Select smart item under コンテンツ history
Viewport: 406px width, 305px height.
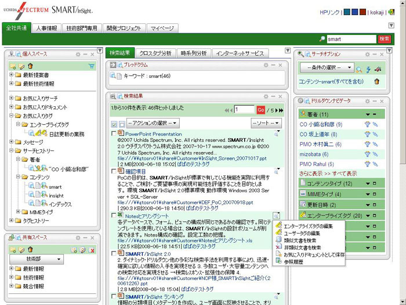(x=55, y=186)
